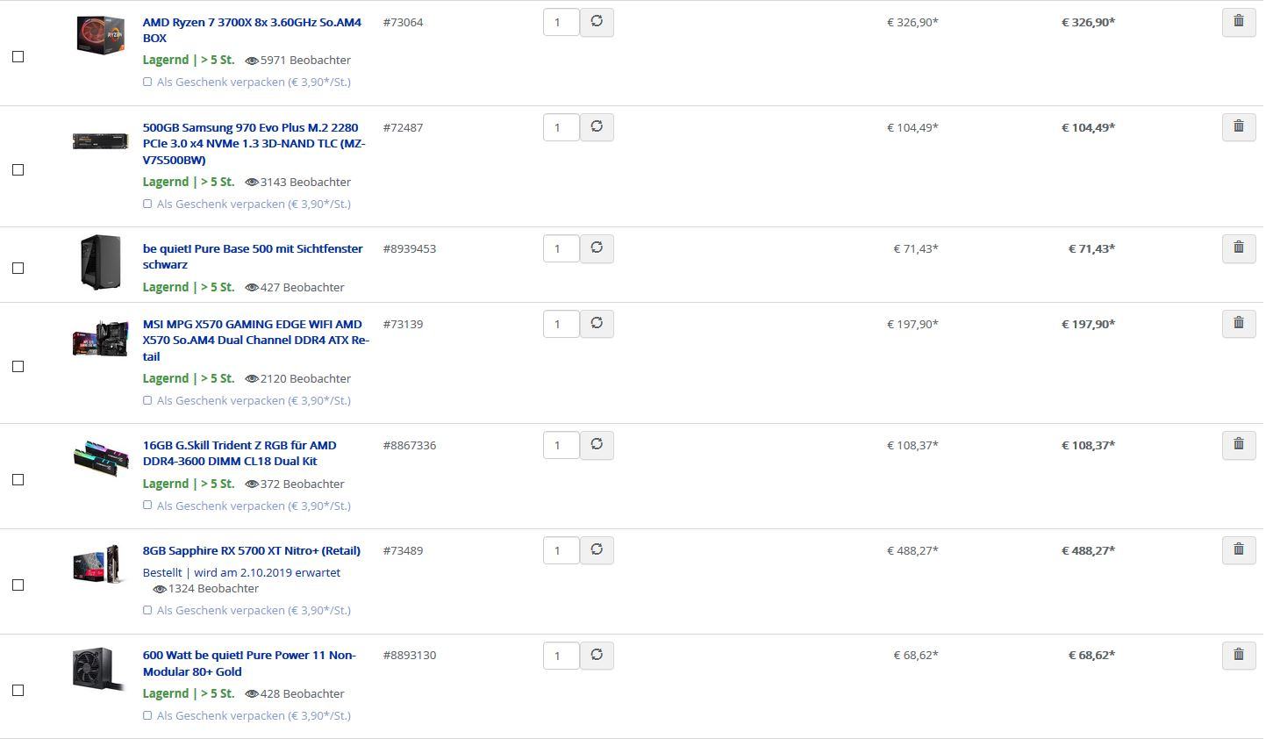Click the refresh icon for the Pure Power 11 PSU
1273x739 pixels.
coord(597,655)
